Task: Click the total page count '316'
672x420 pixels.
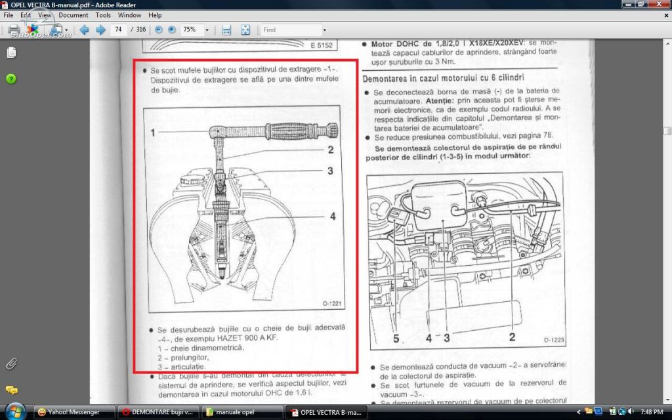Action: (x=141, y=30)
